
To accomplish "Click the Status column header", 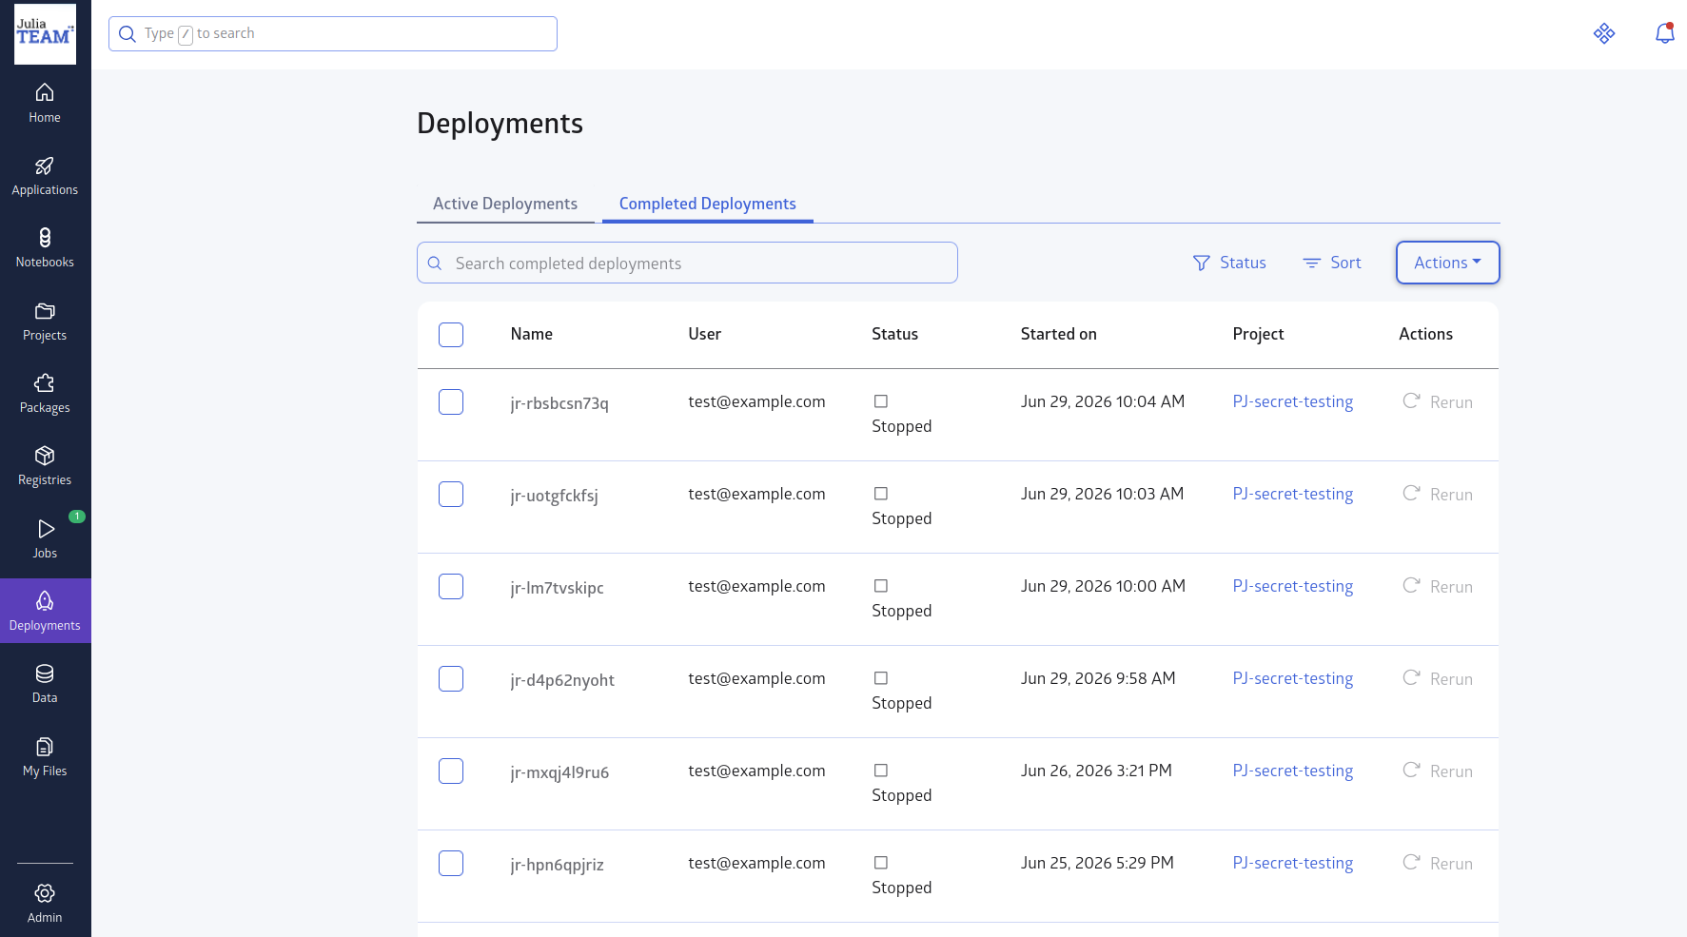I will [x=894, y=334].
